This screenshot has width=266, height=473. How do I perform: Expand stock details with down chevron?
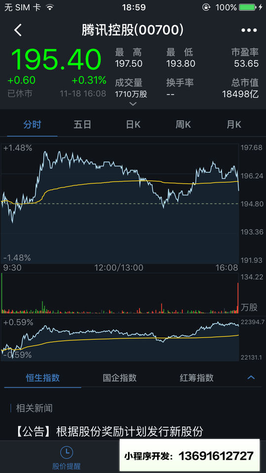pos(133,104)
